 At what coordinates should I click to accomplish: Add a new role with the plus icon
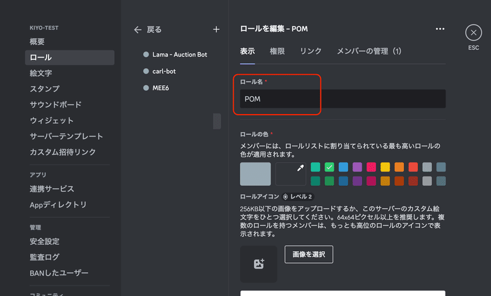coord(216,29)
